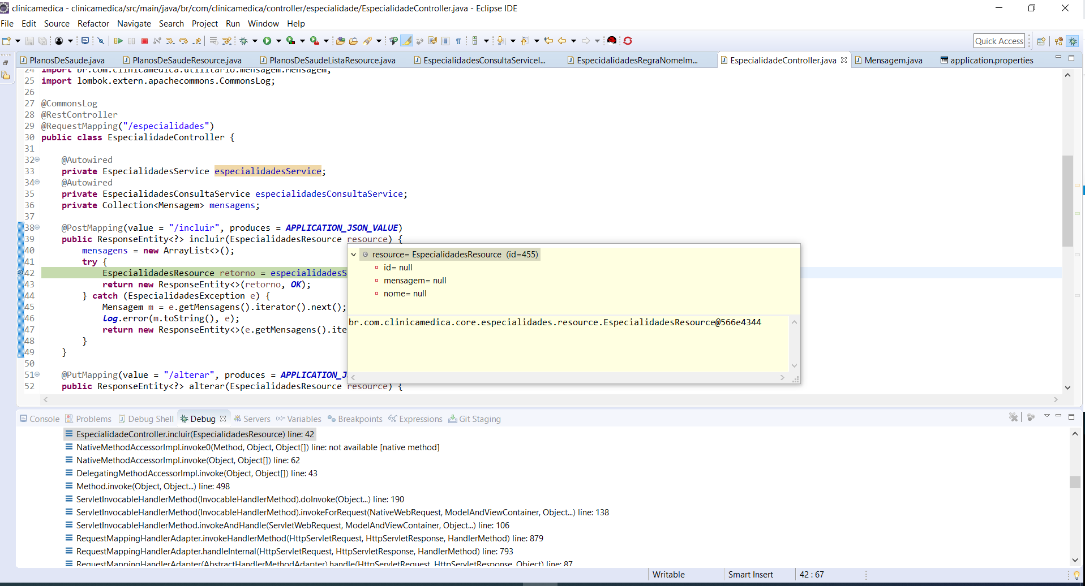Click the New file toolbar icon
Image resolution: width=1085 pixels, height=586 pixels.
[x=7, y=41]
